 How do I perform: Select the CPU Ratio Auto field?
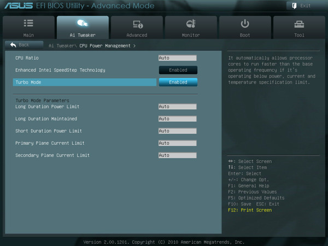pyautogui.click(x=177, y=58)
